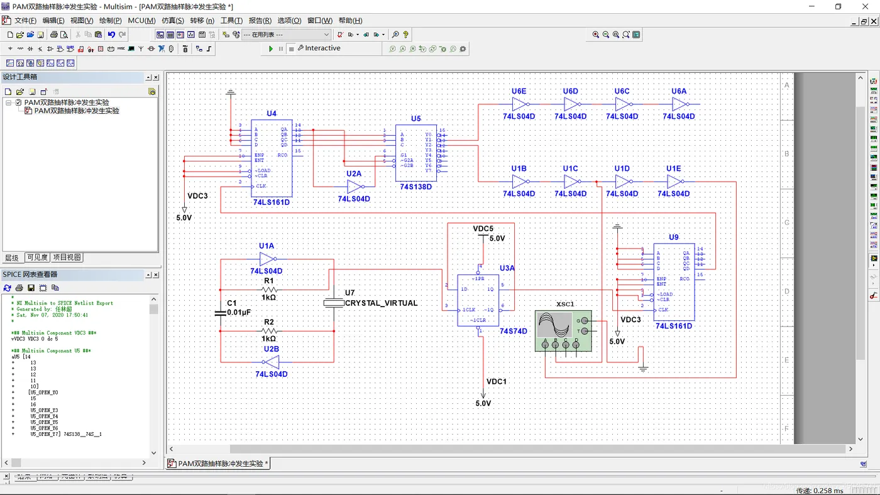The width and height of the screenshot is (880, 495).
Task: Open the forward annotate dropdown arrow
Action: [383, 35]
